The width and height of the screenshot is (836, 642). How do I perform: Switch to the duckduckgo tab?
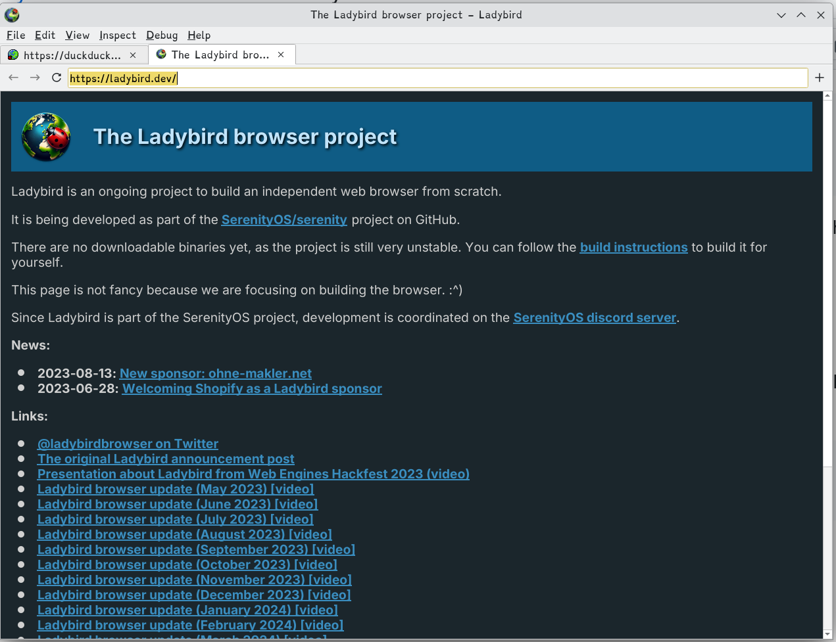(74, 55)
